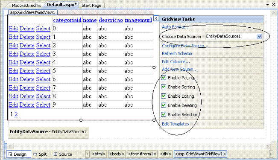
Task: Uncheck Enable Paging checkbox
Action: click(x=164, y=78)
